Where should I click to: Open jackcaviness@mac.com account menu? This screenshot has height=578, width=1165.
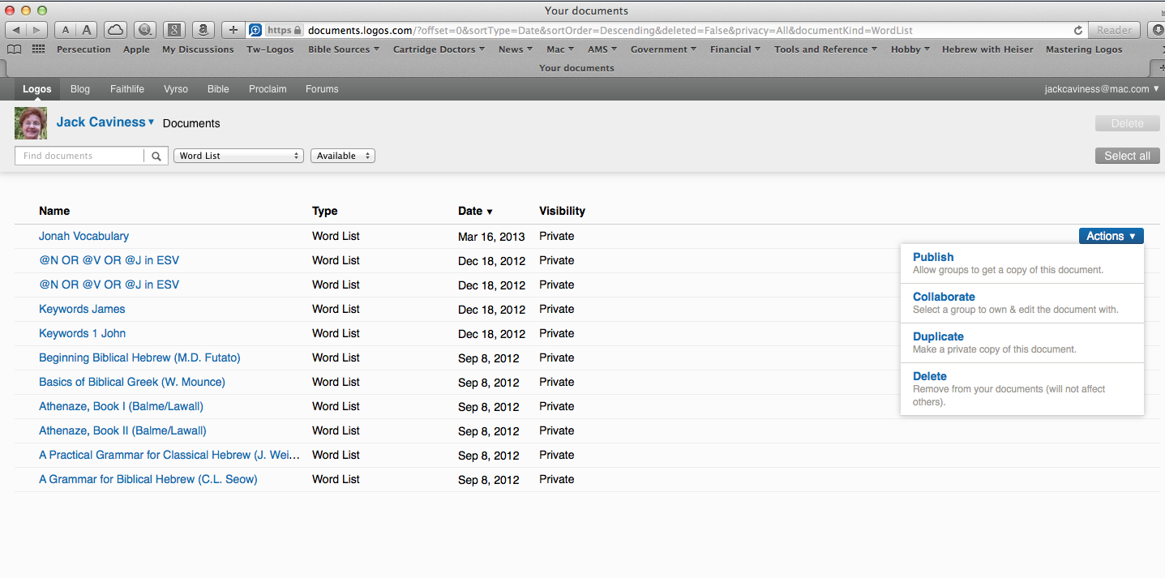(1101, 89)
